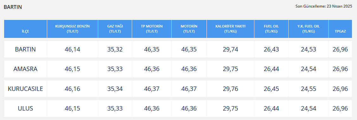357x120 pixels.
Task: Select the TPGAZ column header
Action: (x=341, y=31)
